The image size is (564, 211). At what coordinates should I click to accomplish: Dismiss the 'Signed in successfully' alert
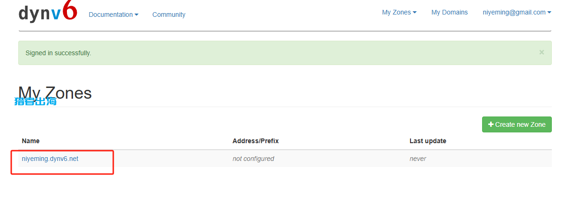click(x=542, y=52)
